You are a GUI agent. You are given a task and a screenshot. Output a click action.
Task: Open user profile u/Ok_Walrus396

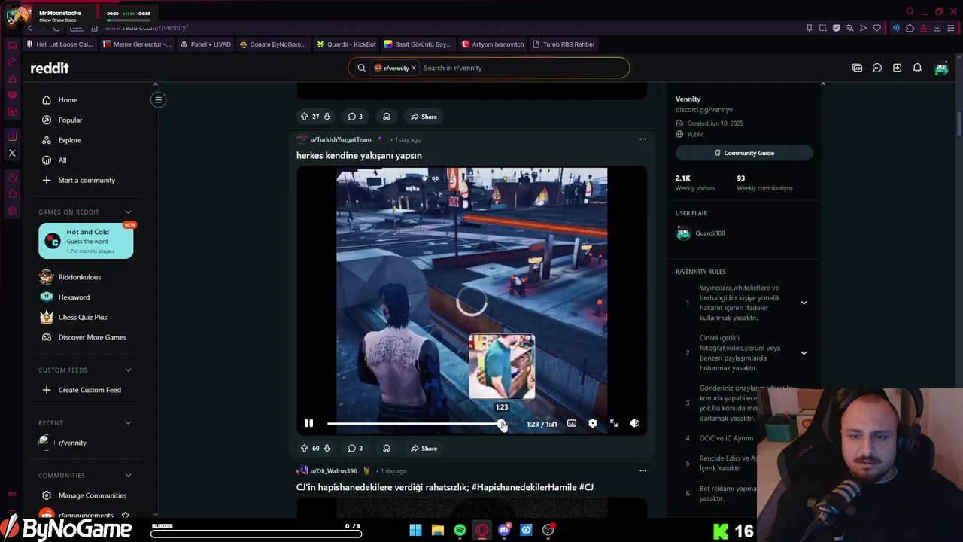coord(333,470)
